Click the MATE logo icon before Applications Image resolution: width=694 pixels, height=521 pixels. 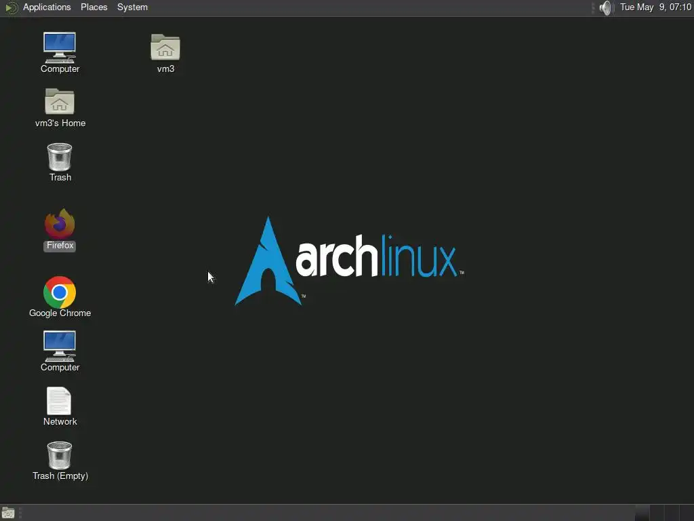pos(11,7)
